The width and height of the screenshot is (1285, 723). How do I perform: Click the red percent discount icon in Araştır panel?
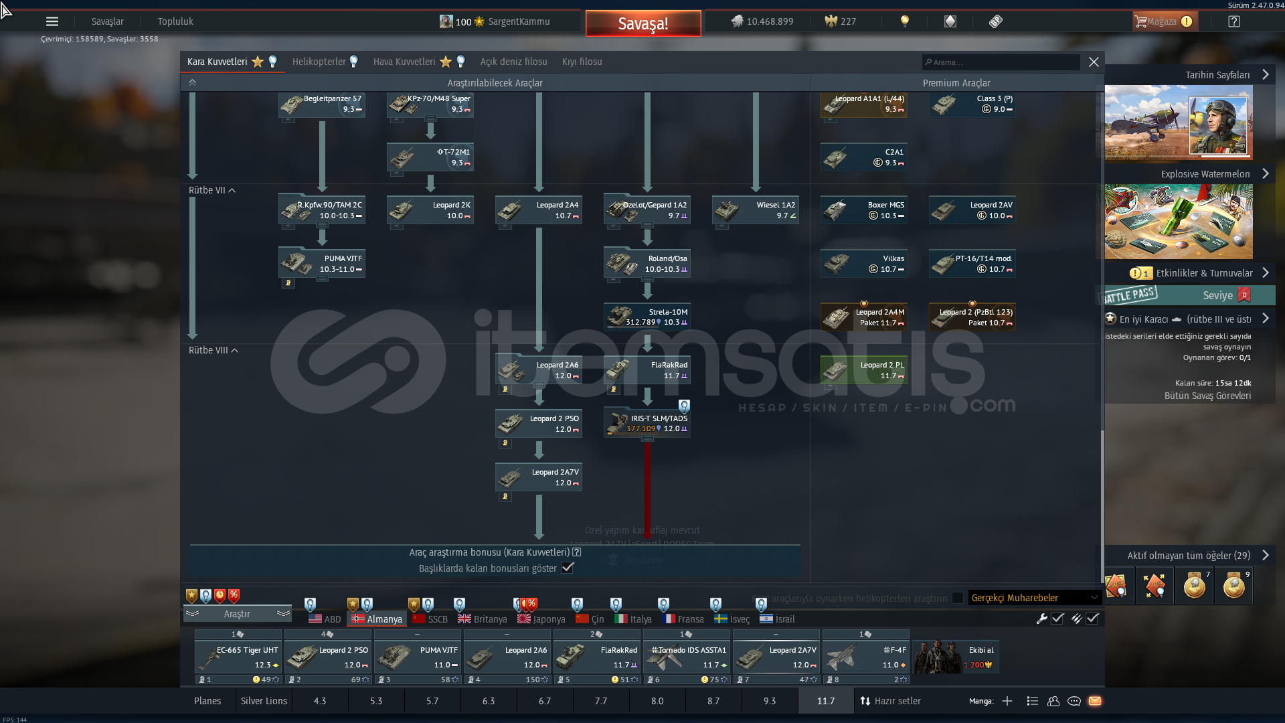coord(234,595)
